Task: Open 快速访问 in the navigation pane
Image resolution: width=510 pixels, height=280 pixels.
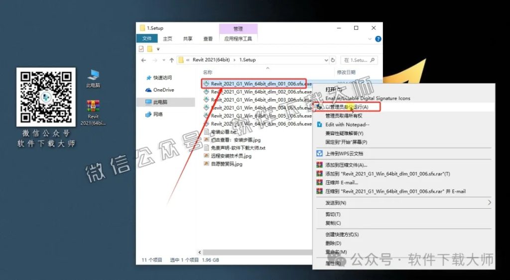Action: [159, 78]
